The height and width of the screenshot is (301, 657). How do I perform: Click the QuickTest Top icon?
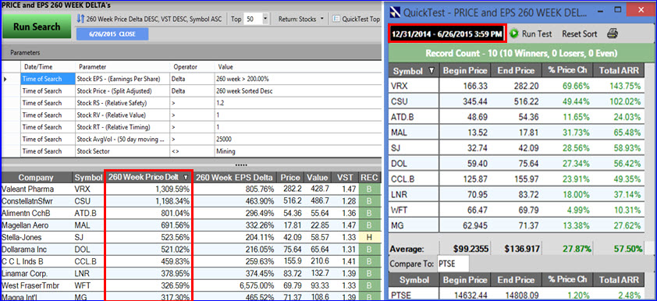pyautogui.click(x=336, y=19)
